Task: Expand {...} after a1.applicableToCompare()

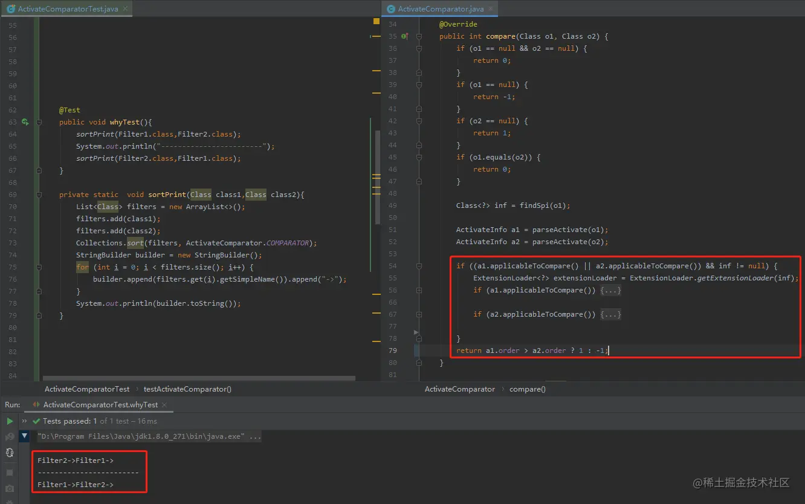Action: [610, 290]
